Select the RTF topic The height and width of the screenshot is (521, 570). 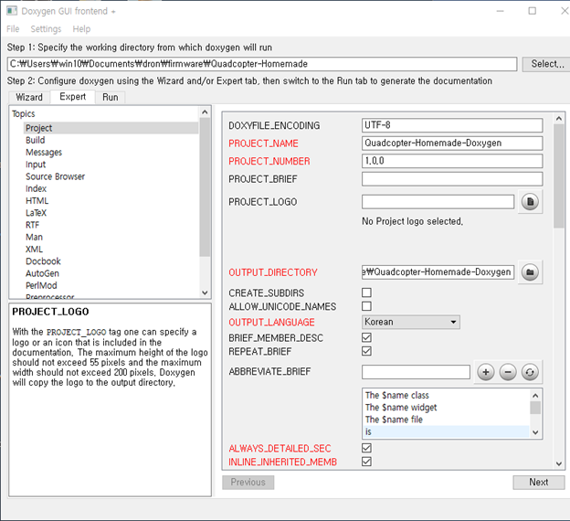32,225
